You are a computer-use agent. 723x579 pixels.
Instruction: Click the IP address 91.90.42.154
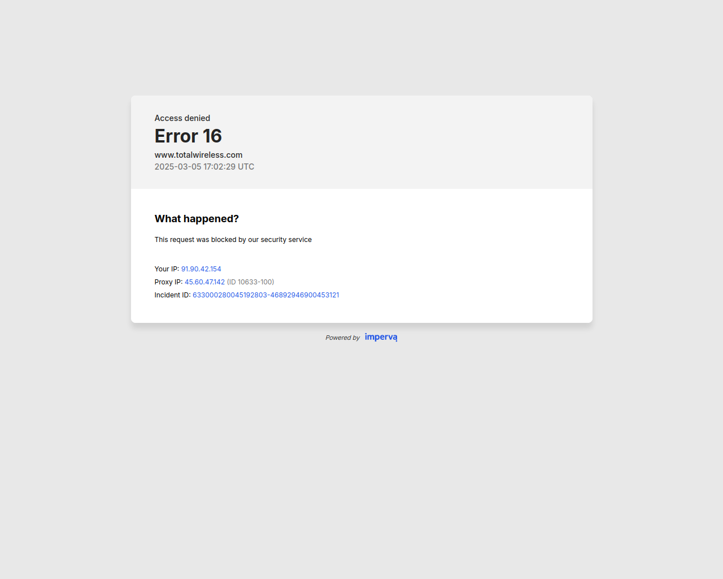pyautogui.click(x=201, y=269)
